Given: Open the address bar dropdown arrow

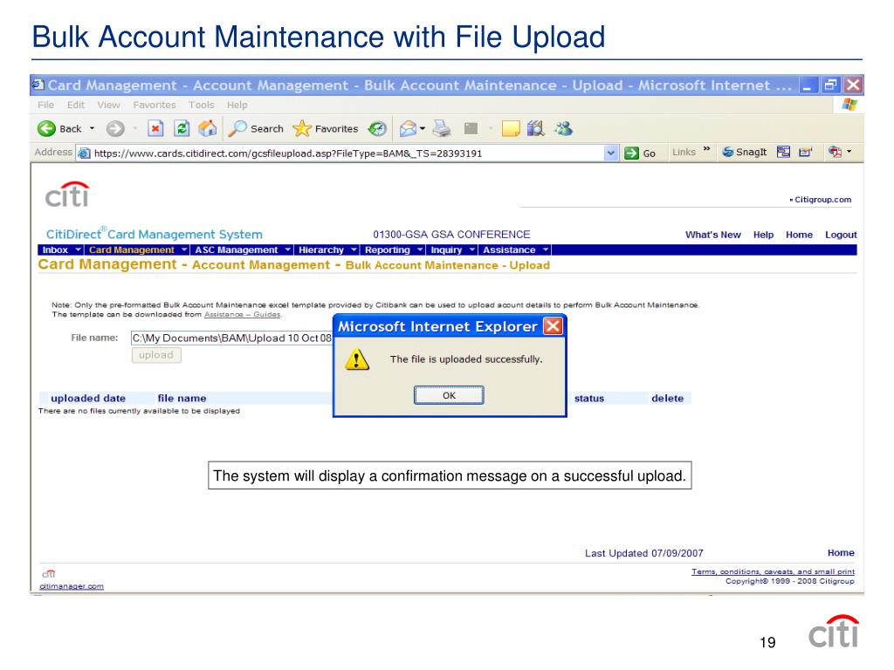Looking at the screenshot, I should (x=610, y=154).
